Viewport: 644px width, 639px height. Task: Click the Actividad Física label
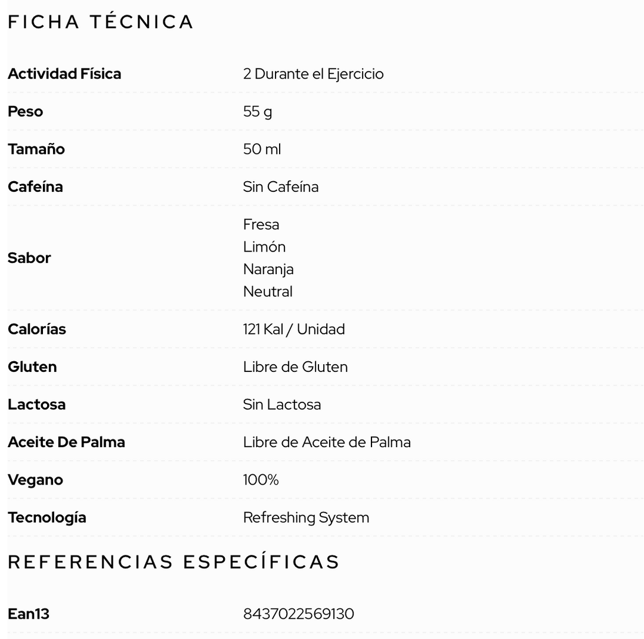point(64,74)
